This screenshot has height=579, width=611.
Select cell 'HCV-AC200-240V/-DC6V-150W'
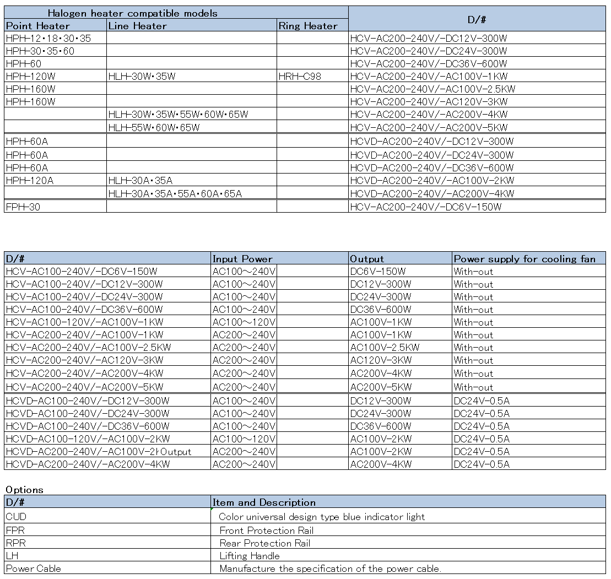coord(477,207)
